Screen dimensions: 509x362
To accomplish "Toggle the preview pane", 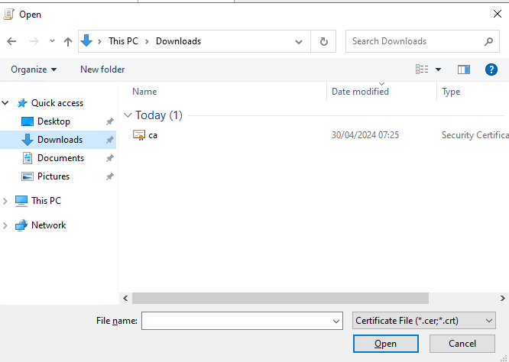I will pos(464,69).
